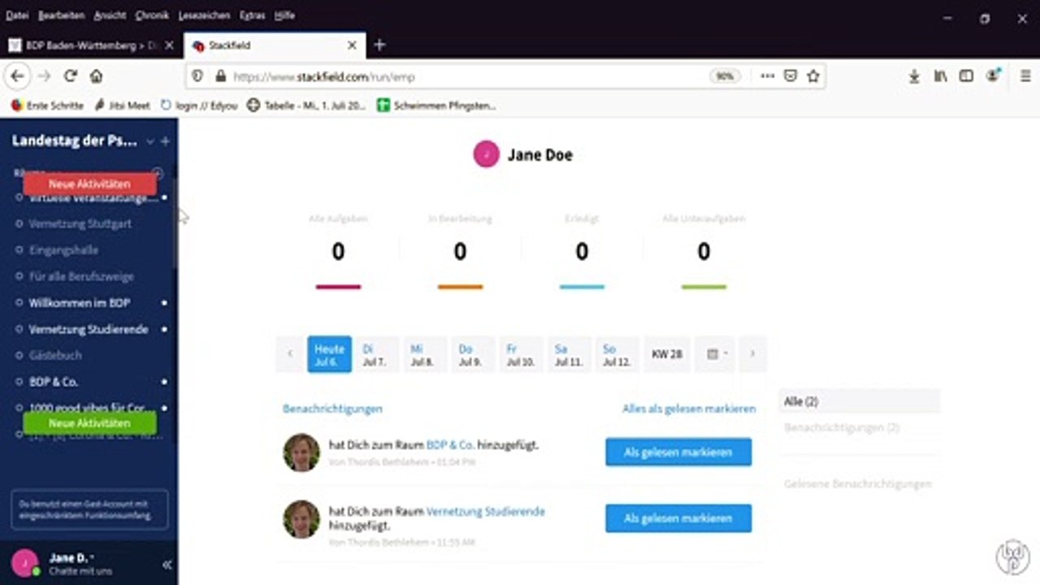Open the page actions three-dots menu
Screen dimensions: 1040x585
(767, 76)
